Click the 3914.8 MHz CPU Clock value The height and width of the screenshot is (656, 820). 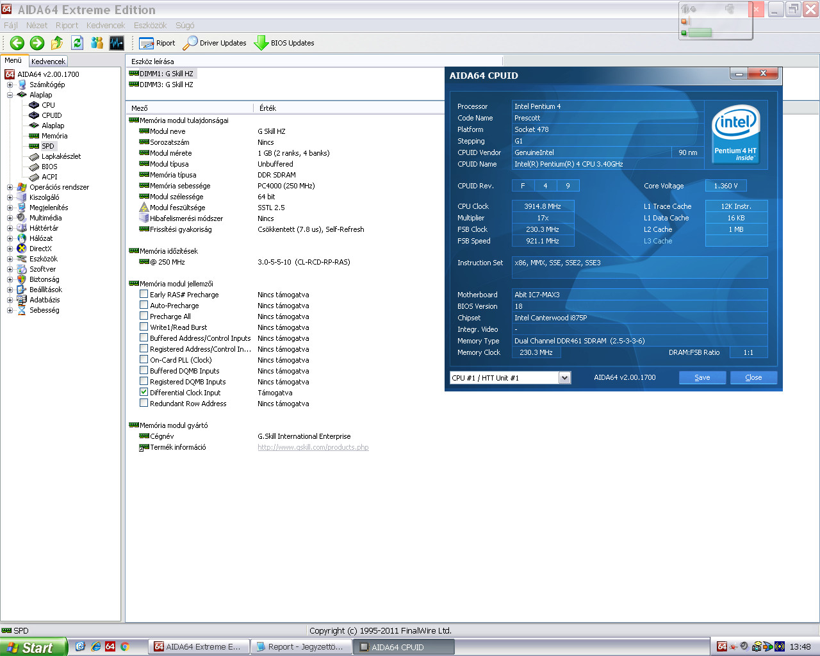(543, 206)
